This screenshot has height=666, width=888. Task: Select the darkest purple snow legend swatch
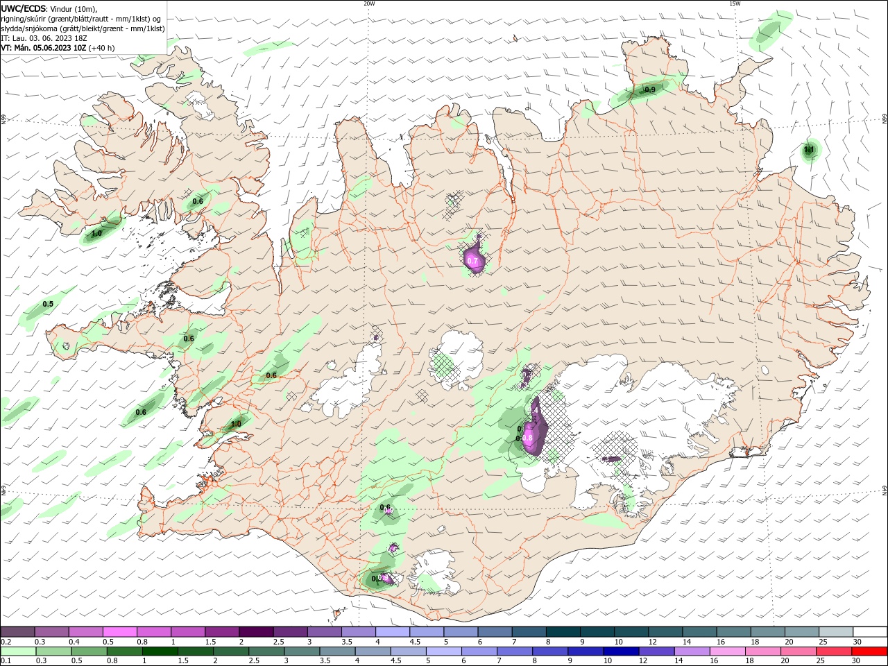click(256, 632)
